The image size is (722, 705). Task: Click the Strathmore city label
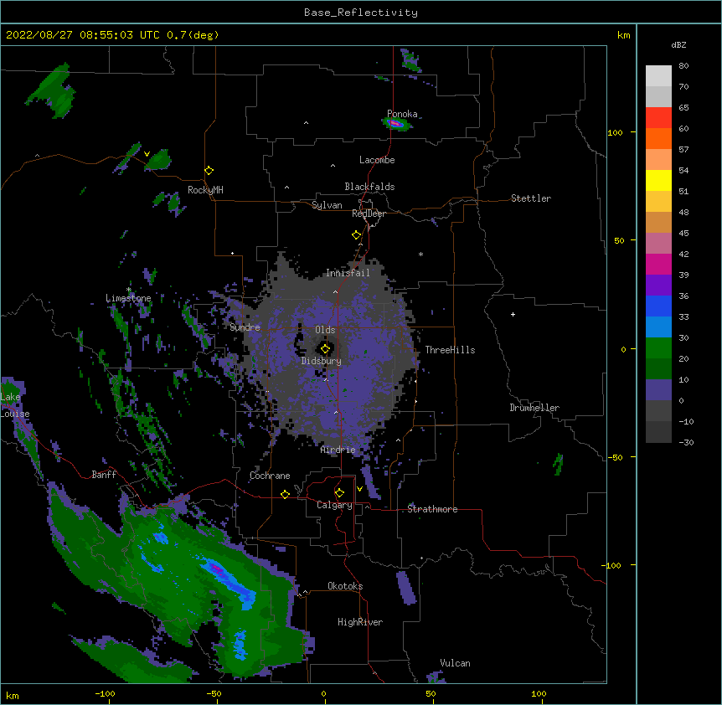coord(432,509)
